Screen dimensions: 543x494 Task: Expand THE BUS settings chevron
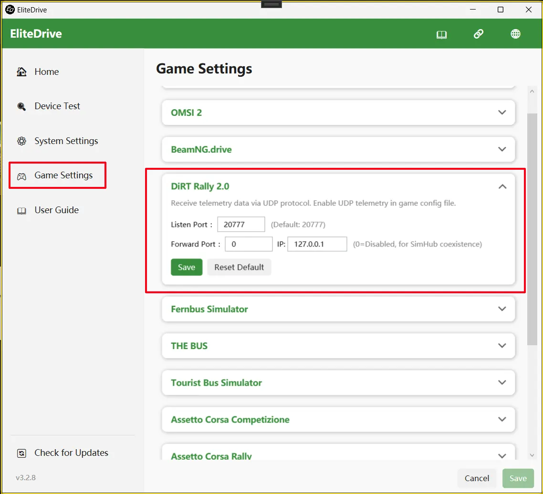click(x=502, y=346)
